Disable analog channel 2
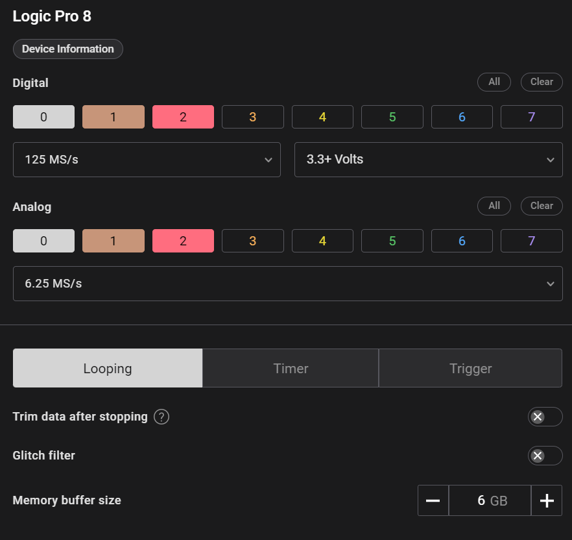Viewport: 572px width, 540px height. click(183, 241)
